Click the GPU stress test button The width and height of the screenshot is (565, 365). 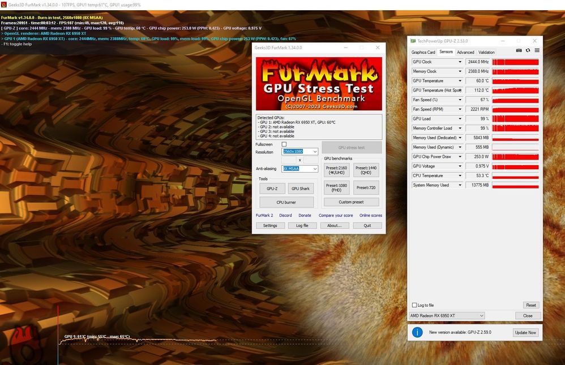tap(352, 147)
